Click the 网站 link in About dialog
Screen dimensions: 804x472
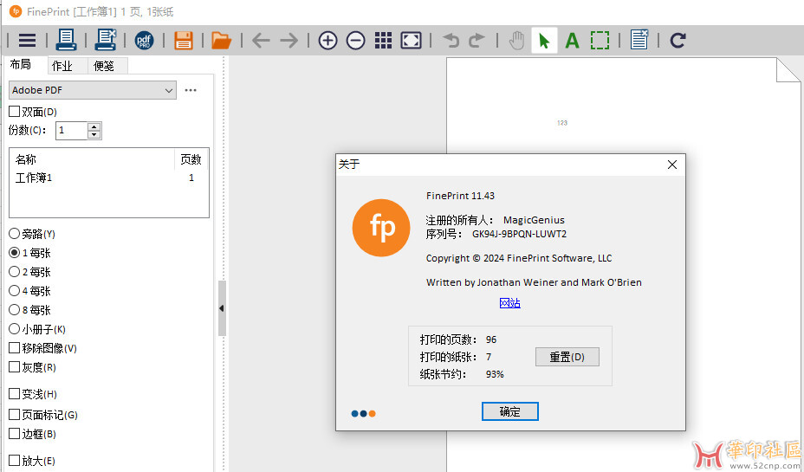(509, 303)
